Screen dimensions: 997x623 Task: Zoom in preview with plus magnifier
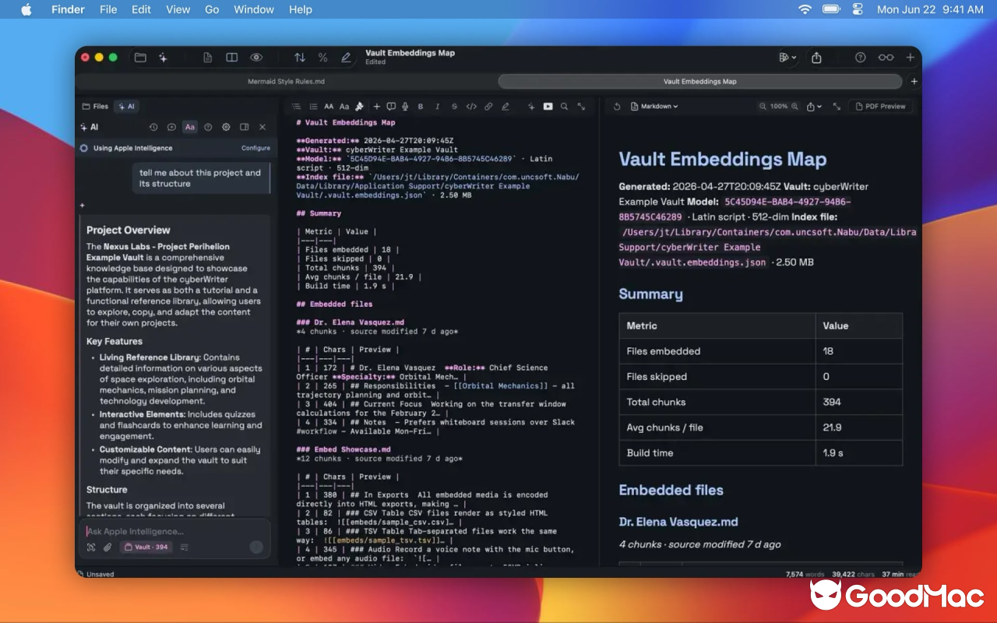(794, 107)
